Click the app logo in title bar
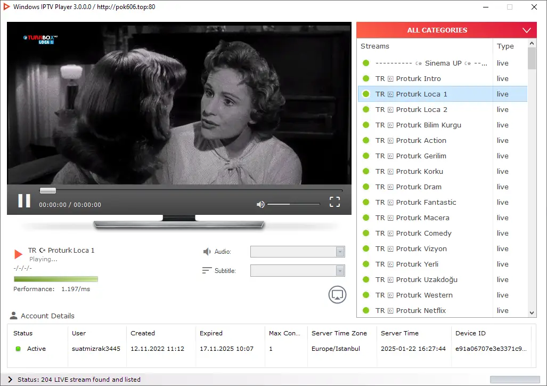 coord(6,6)
